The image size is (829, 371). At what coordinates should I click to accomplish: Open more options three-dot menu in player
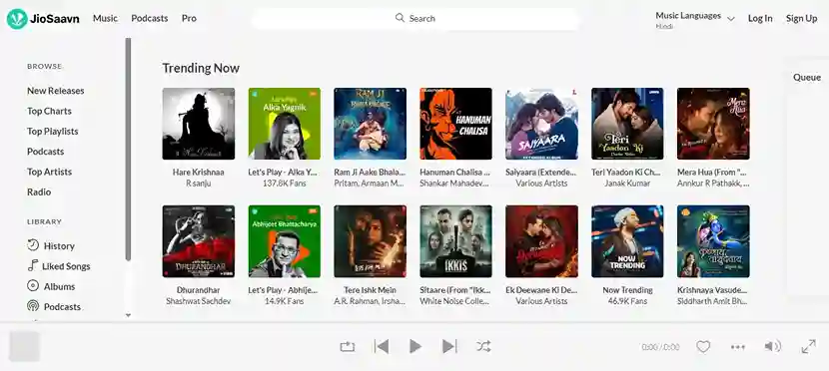[737, 347]
